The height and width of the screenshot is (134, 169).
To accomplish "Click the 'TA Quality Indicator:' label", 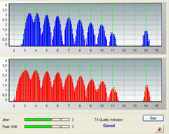I will click(109, 120).
